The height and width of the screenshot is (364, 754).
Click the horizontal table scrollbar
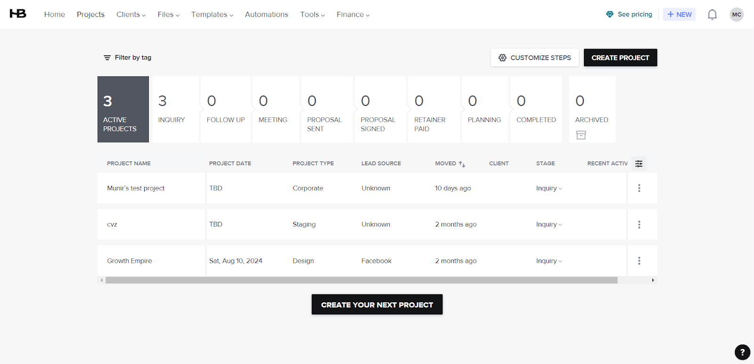pos(361,280)
